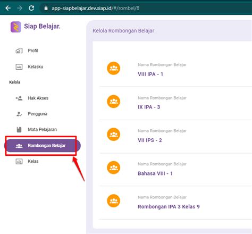Open Rombongan IPA 3 Kelas 9 entry

pos(169,207)
